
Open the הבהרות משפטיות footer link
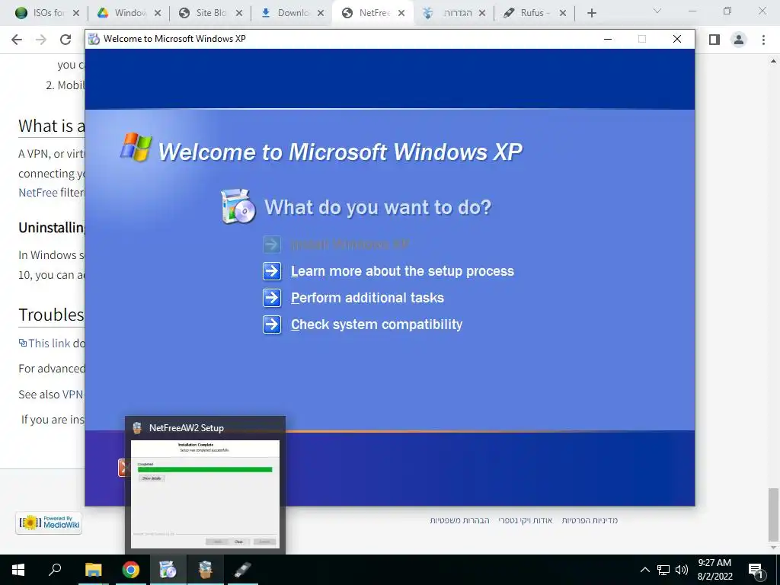(x=459, y=520)
